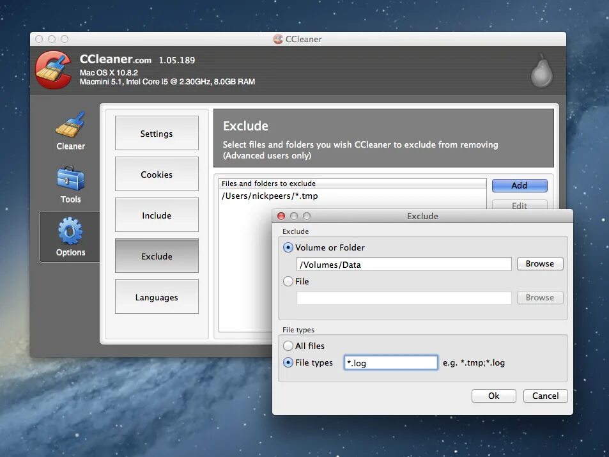Click the *.log file types field
The height and width of the screenshot is (457, 609).
(x=390, y=362)
